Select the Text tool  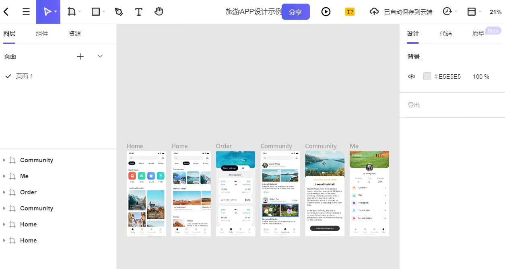point(138,12)
